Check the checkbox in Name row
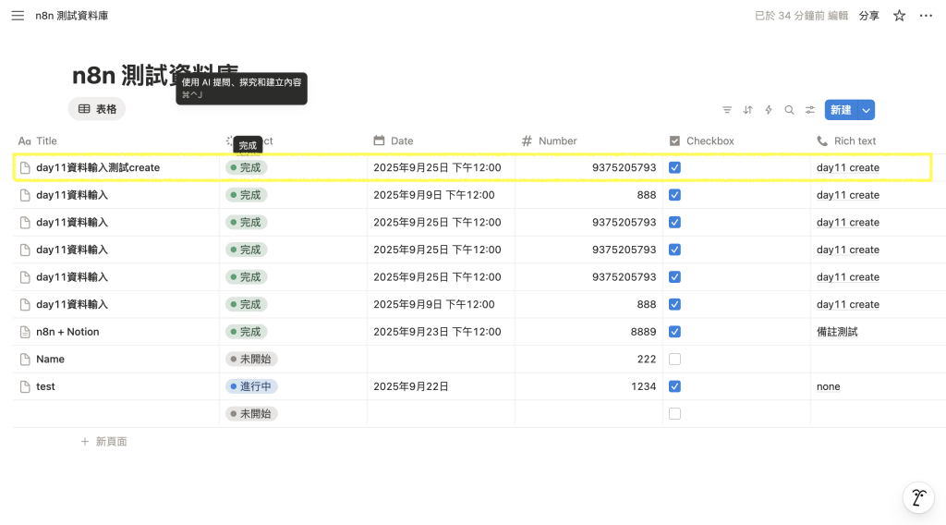The width and height of the screenshot is (946, 525). point(674,359)
